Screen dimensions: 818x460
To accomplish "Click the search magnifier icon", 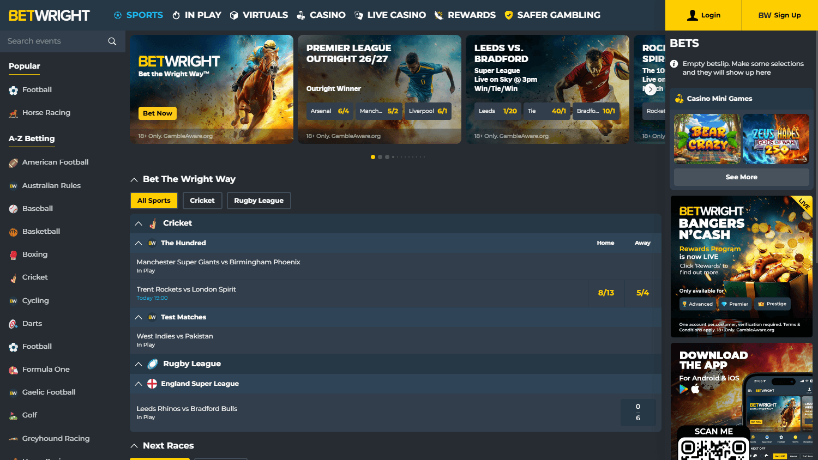I will point(112,41).
